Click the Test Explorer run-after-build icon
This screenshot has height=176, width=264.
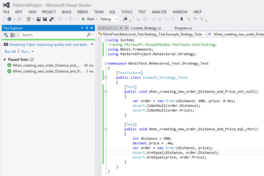coord(6,35)
